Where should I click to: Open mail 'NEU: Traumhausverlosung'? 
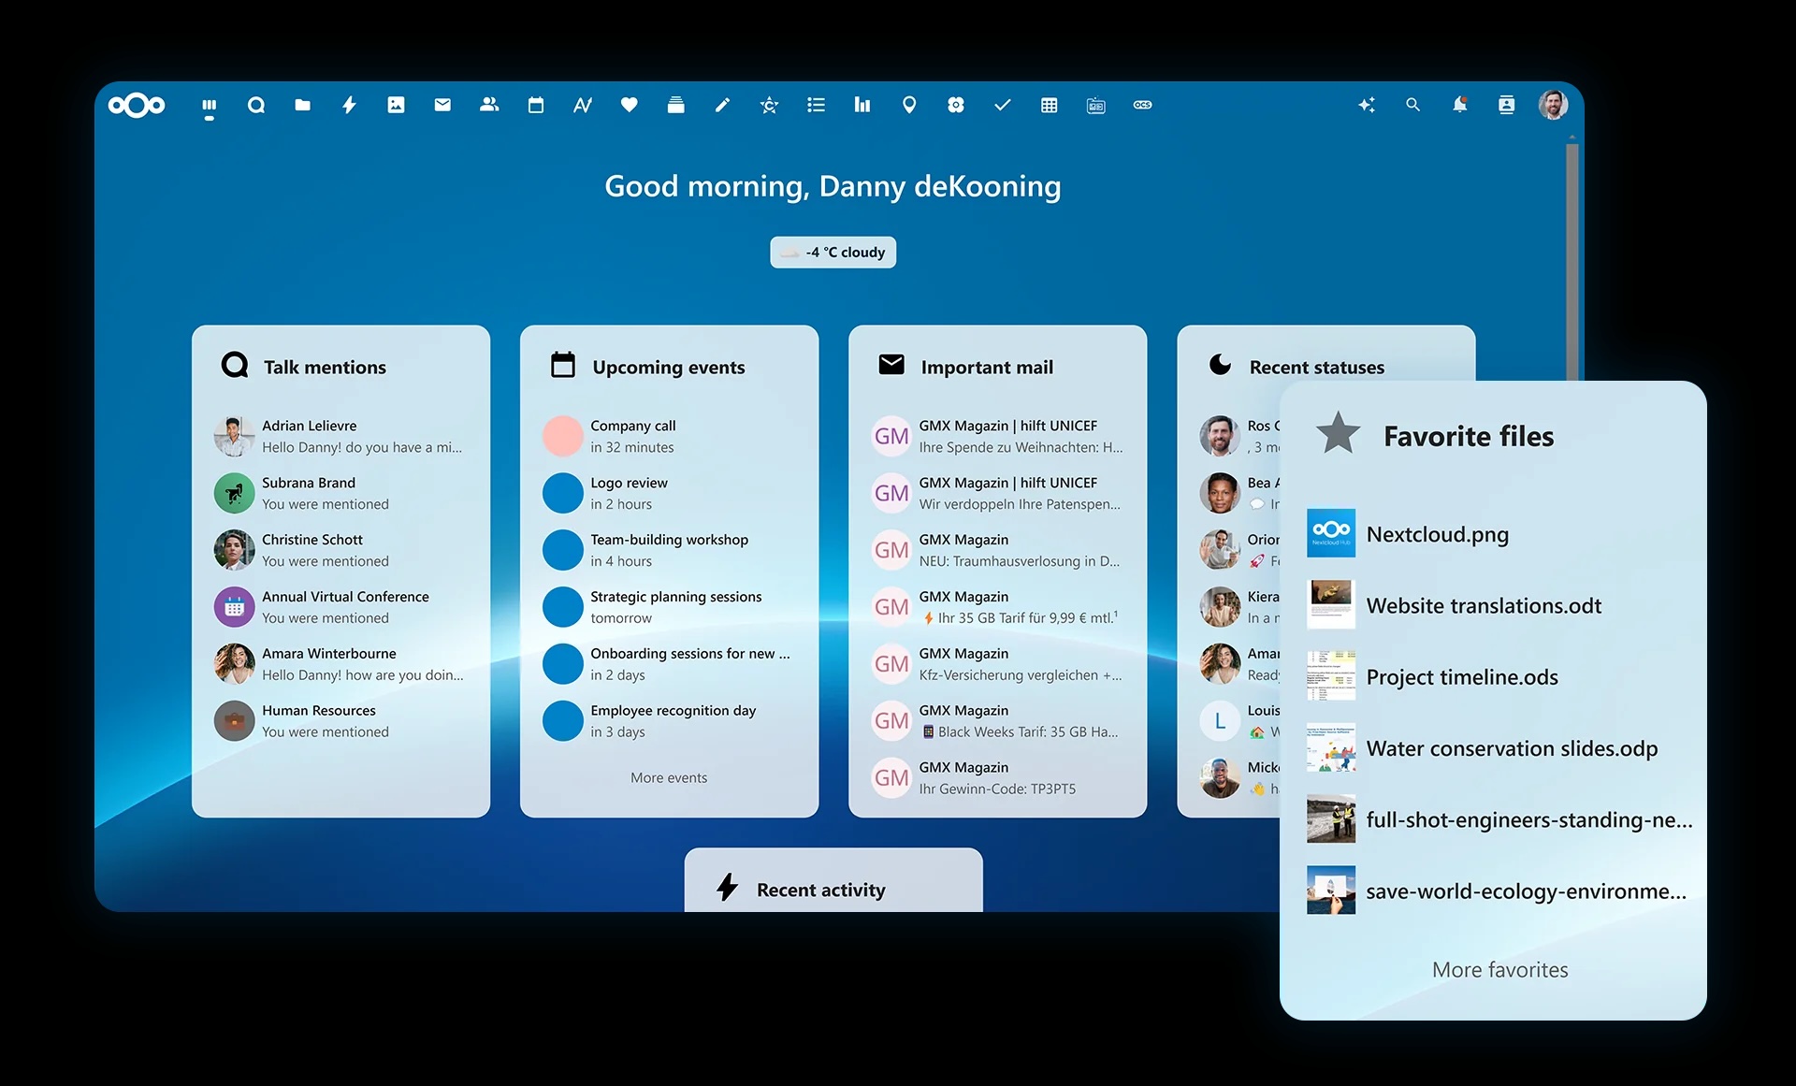[x=997, y=551]
